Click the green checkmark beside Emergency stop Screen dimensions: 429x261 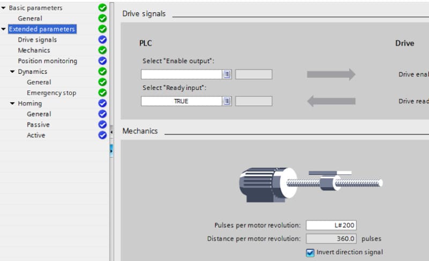click(102, 93)
